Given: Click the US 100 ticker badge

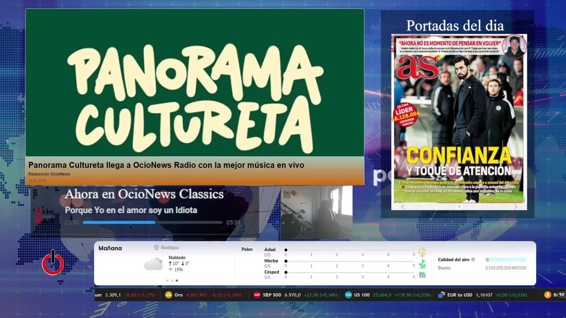Looking at the screenshot, I should [x=348, y=295].
